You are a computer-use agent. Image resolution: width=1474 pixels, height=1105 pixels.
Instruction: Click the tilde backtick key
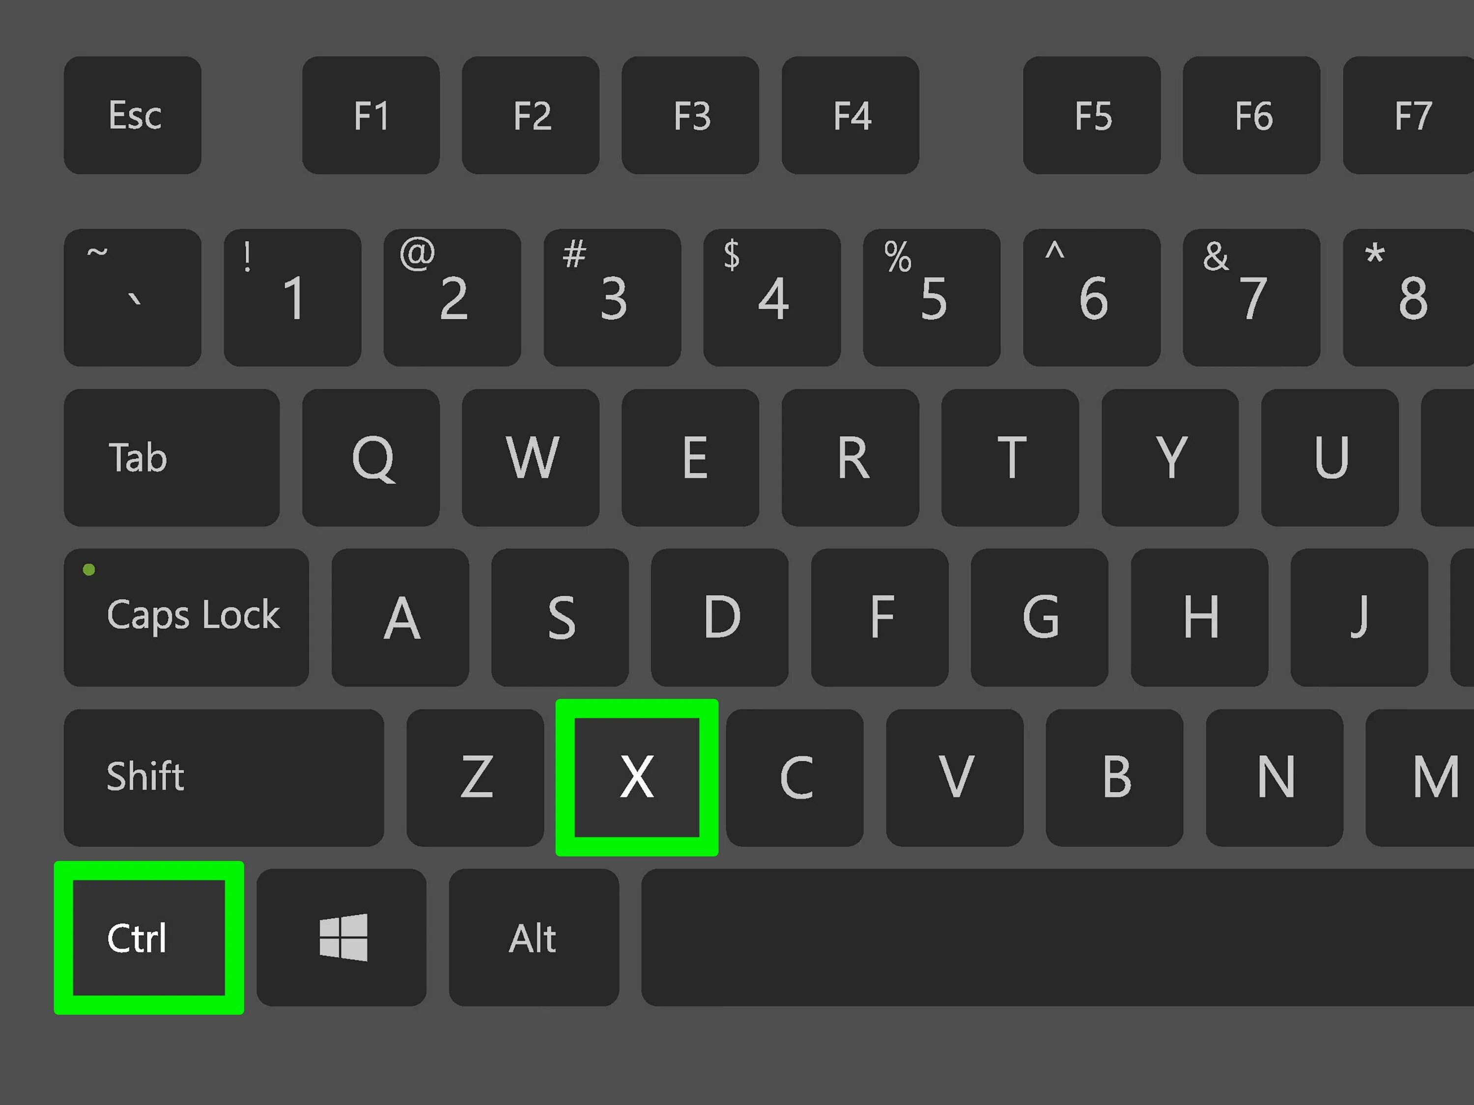point(133,298)
